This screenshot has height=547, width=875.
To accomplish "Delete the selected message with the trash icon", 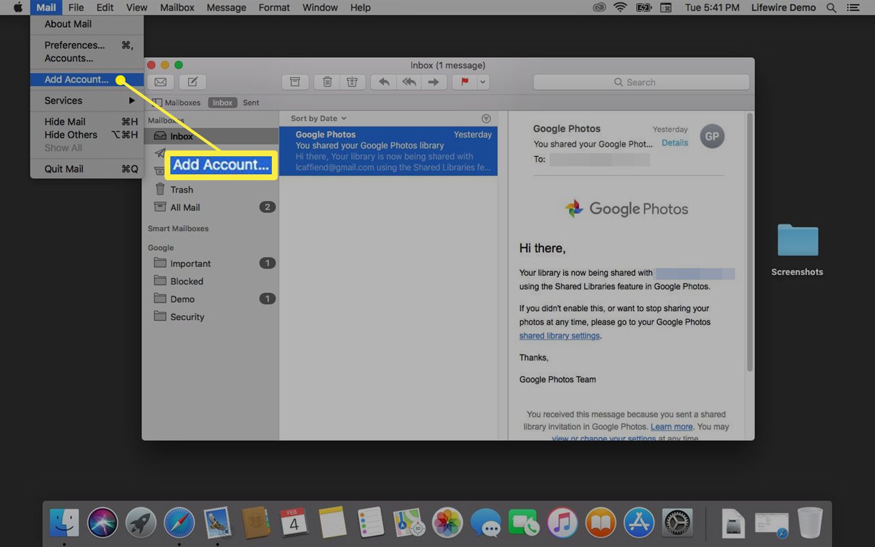I will pos(327,82).
